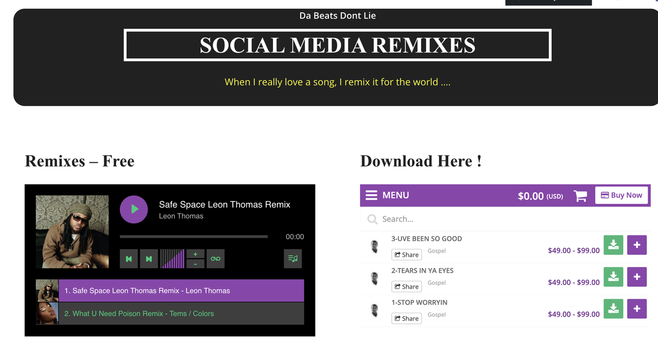Seek along the track progress bar
The image size is (658, 344).
pyautogui.click(x=194, y=237)
